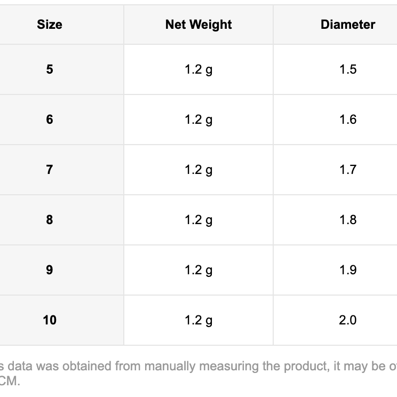
Task: Select the size 8 row label
Action: [x=50, y=220]
